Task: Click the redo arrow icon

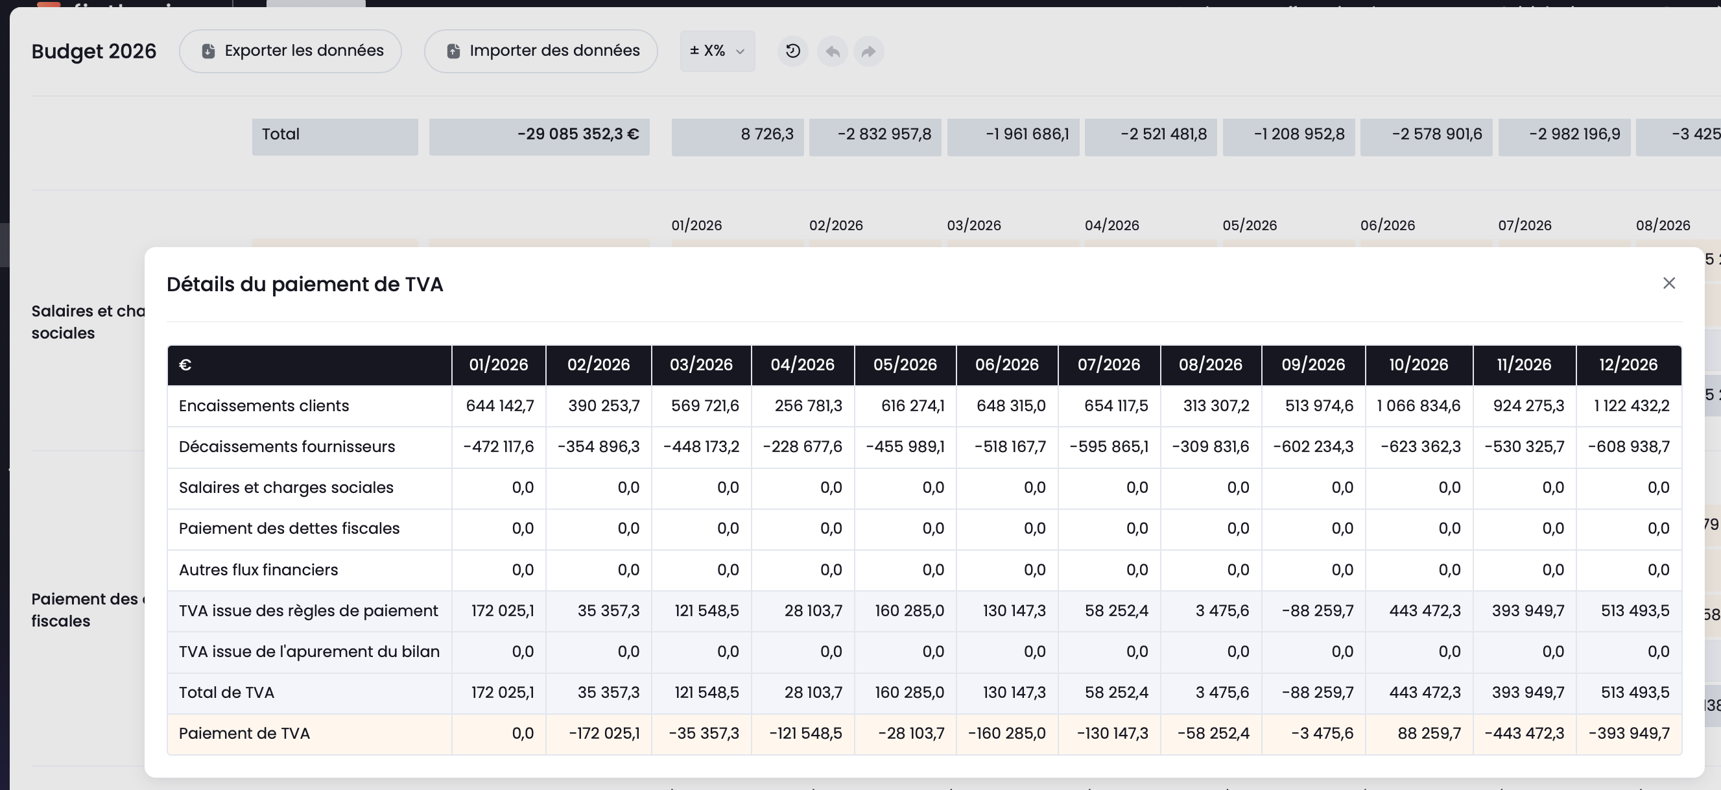Action: click(x=868, y=51)
